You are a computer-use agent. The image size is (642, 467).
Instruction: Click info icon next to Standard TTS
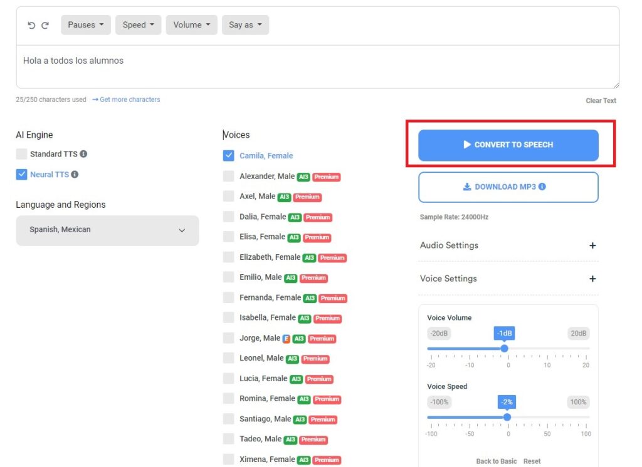[x=83, y=154]
